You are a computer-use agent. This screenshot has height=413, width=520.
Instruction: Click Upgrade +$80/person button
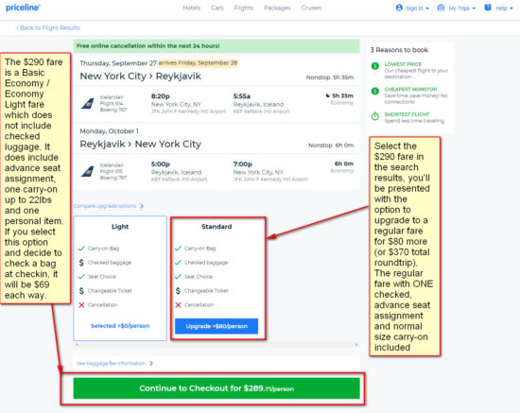click(x=217, y=326)
